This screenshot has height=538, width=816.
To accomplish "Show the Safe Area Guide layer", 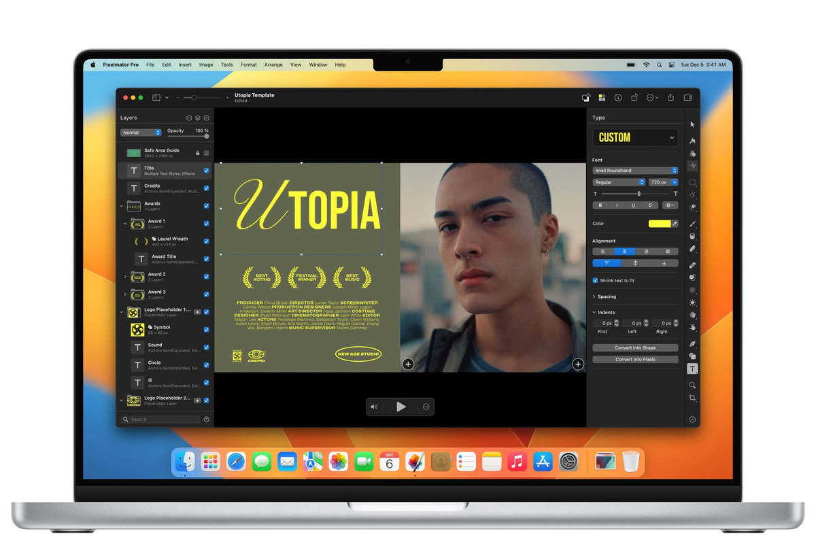I will tap(207, 153).
